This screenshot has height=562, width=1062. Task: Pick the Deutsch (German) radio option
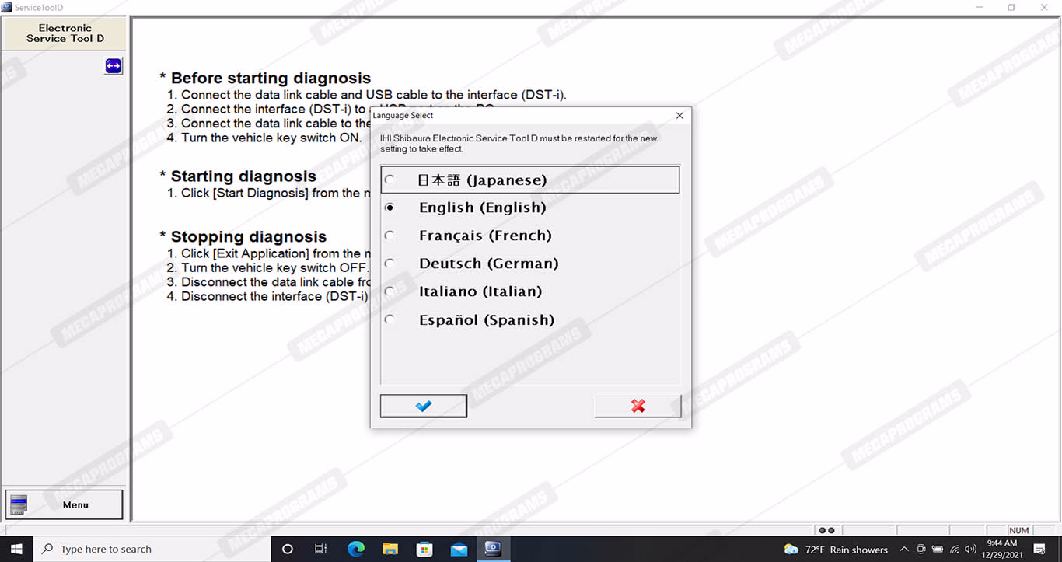point(390,264)
